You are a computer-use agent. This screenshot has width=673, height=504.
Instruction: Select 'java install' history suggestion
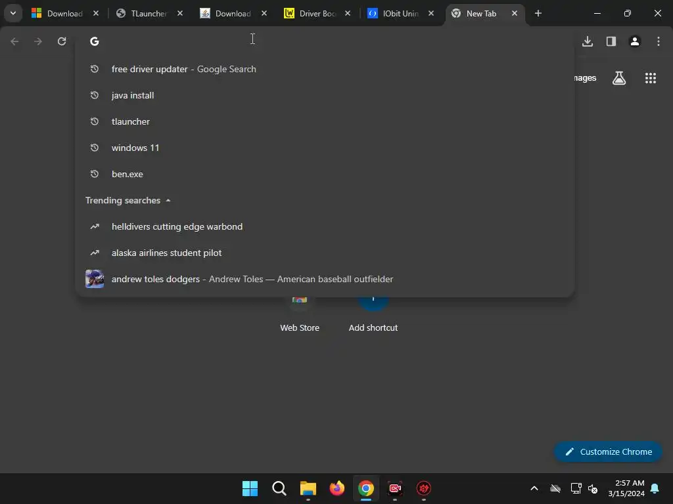coord(325,95)
